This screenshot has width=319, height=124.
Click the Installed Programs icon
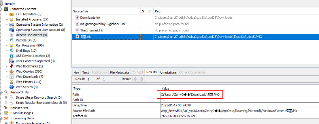click(12, 19)
